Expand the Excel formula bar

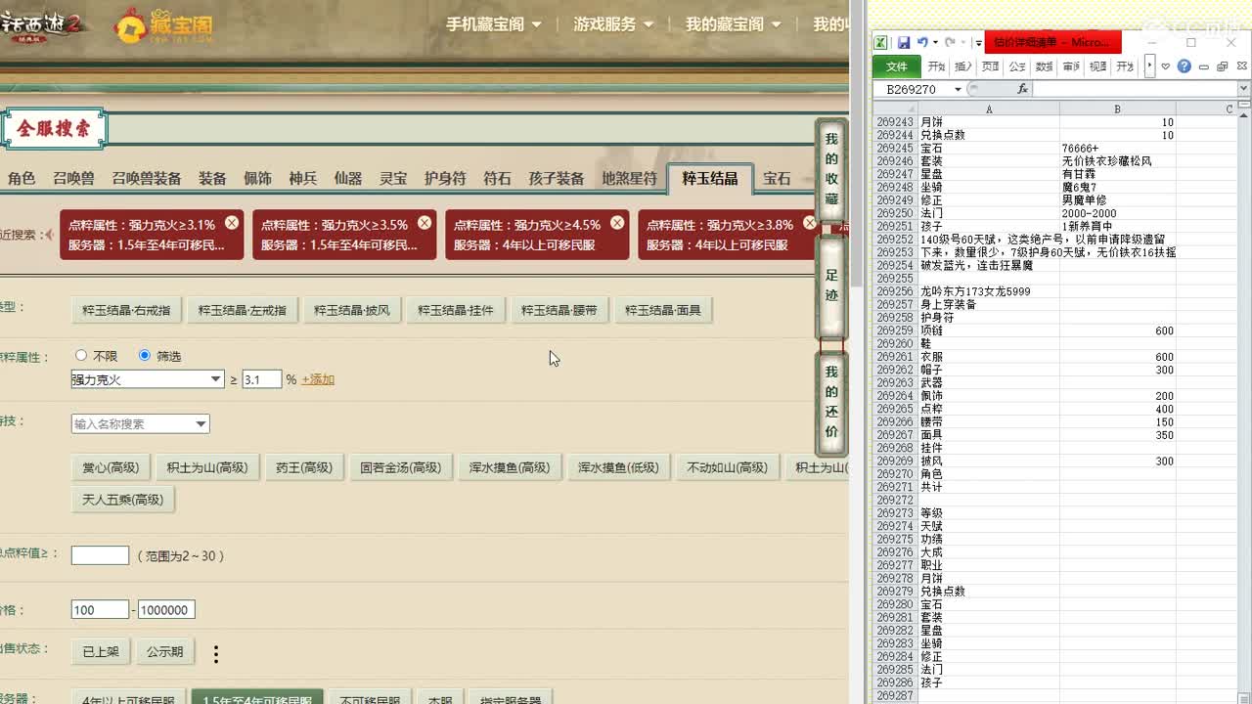click(1243, 89)
